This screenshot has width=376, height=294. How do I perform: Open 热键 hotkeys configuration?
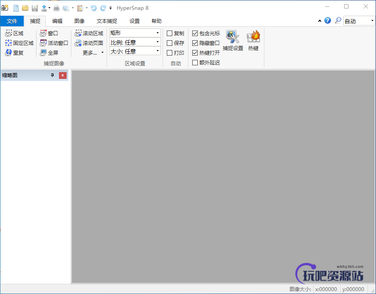coord(253,41)
